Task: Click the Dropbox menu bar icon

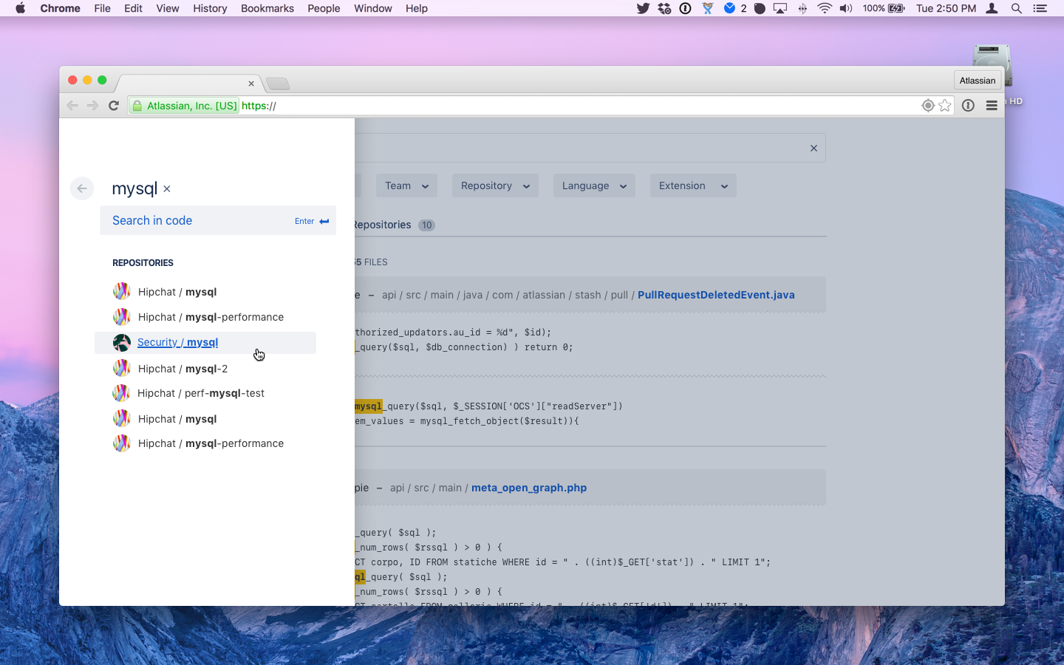Action: pos(664,8)
